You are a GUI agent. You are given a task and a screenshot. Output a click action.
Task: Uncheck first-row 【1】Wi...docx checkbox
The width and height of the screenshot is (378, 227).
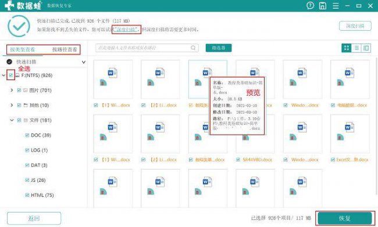pos(96,105)
